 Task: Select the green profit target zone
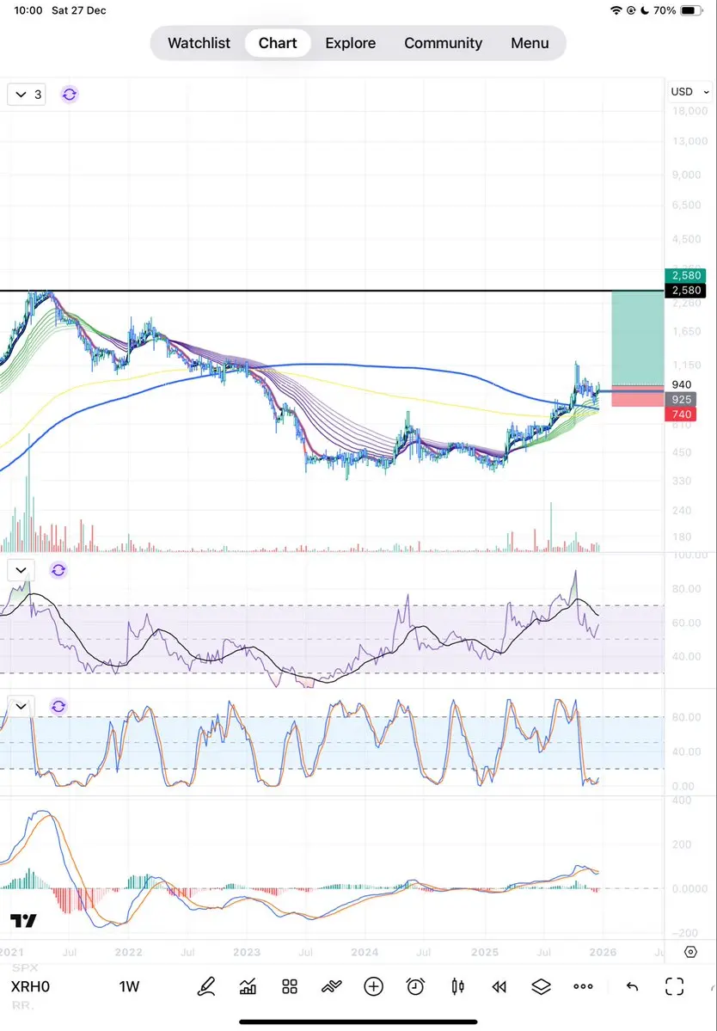(638, 338)
